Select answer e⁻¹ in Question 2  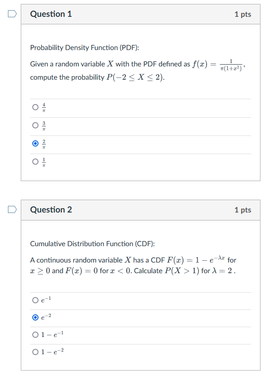click(35, 300)
